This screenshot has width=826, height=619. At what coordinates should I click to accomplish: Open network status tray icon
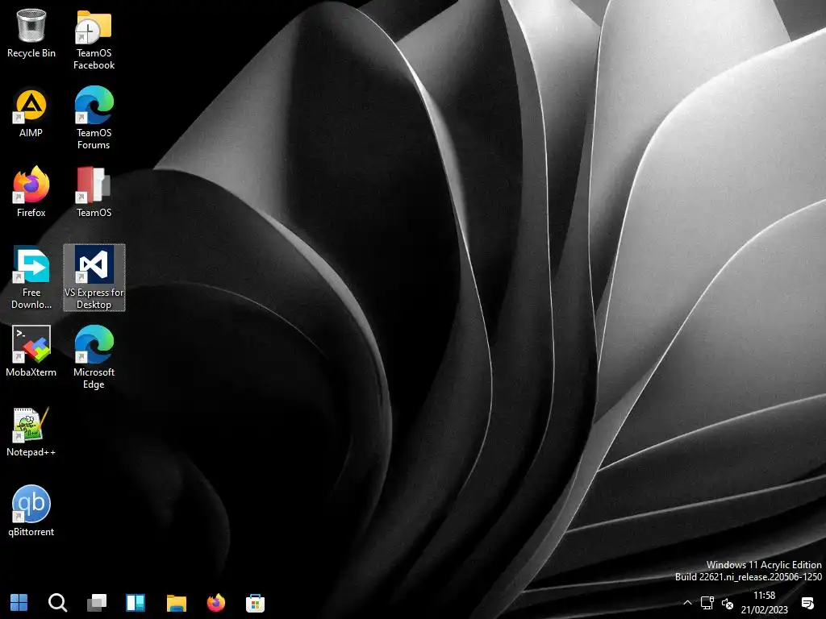click(x=707, y=603)
